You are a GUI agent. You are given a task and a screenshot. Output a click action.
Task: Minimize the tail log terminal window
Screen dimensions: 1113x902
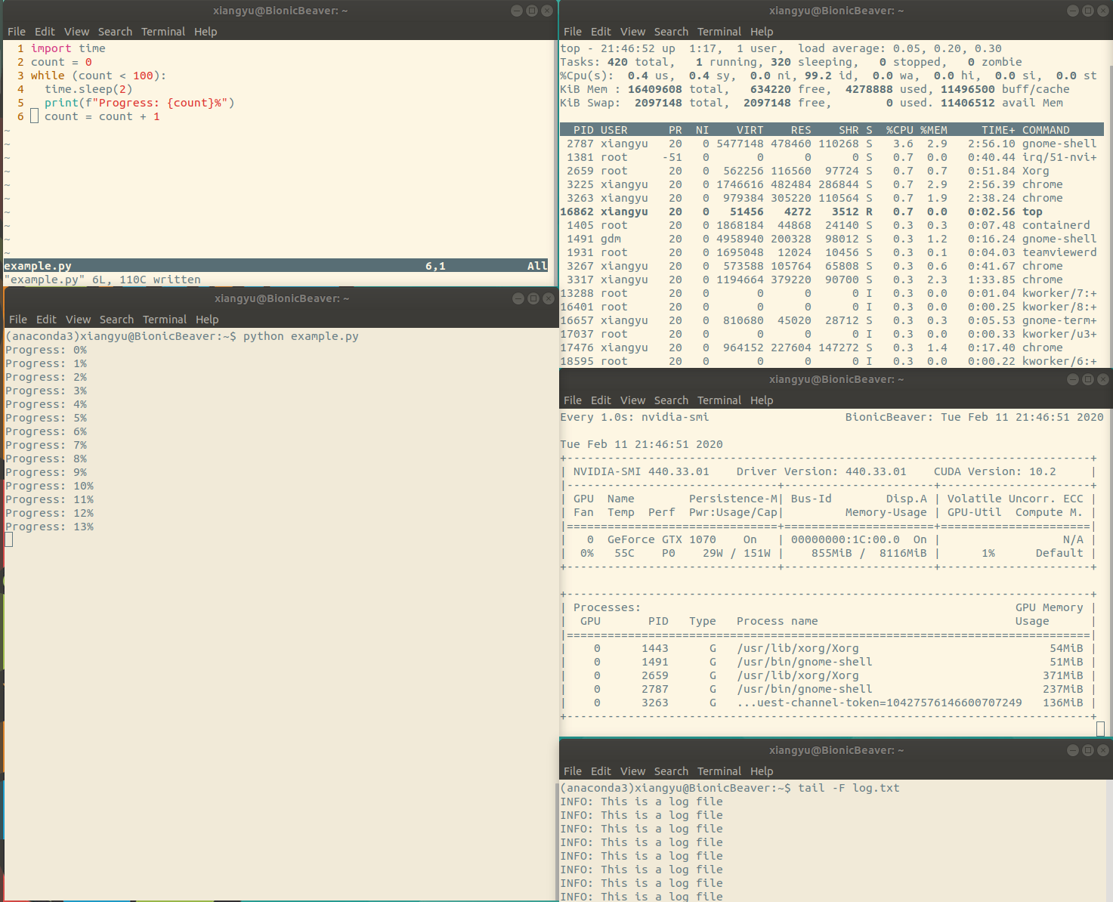(x=1073, y=750)
